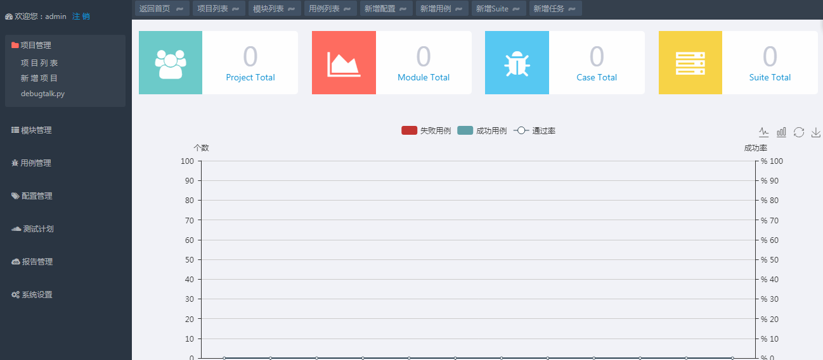Click the link icon on 新增用例 tab
Viewport: 823px width, 360px height.
tap(459, 9)
